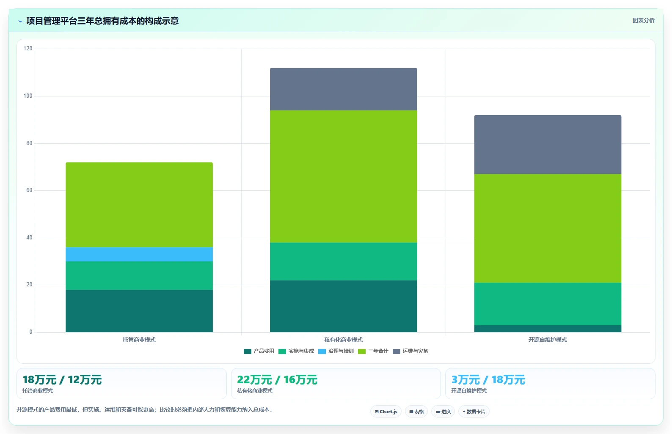Click the 托管商业模式 x-axis label
The height and width of the screenshot is (434, 672).
point(139,340)
